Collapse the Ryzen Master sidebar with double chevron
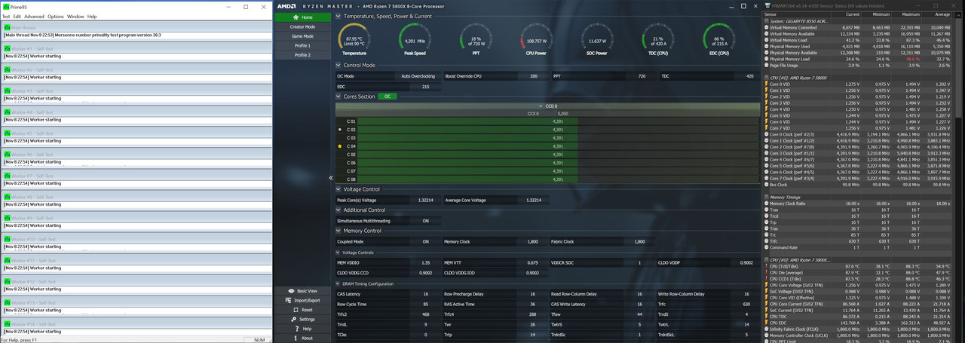The height and width of the screenshot is (343, 965). pos(331,178)
